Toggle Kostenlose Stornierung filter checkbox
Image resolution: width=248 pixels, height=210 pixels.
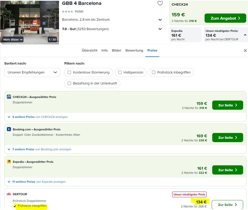69,72
